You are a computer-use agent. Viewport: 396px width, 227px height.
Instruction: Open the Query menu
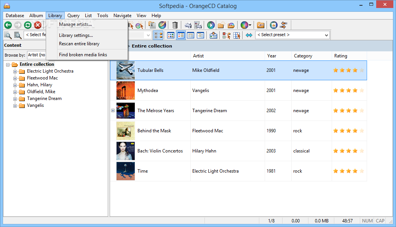pyautogui.click(x=73, y=16)
